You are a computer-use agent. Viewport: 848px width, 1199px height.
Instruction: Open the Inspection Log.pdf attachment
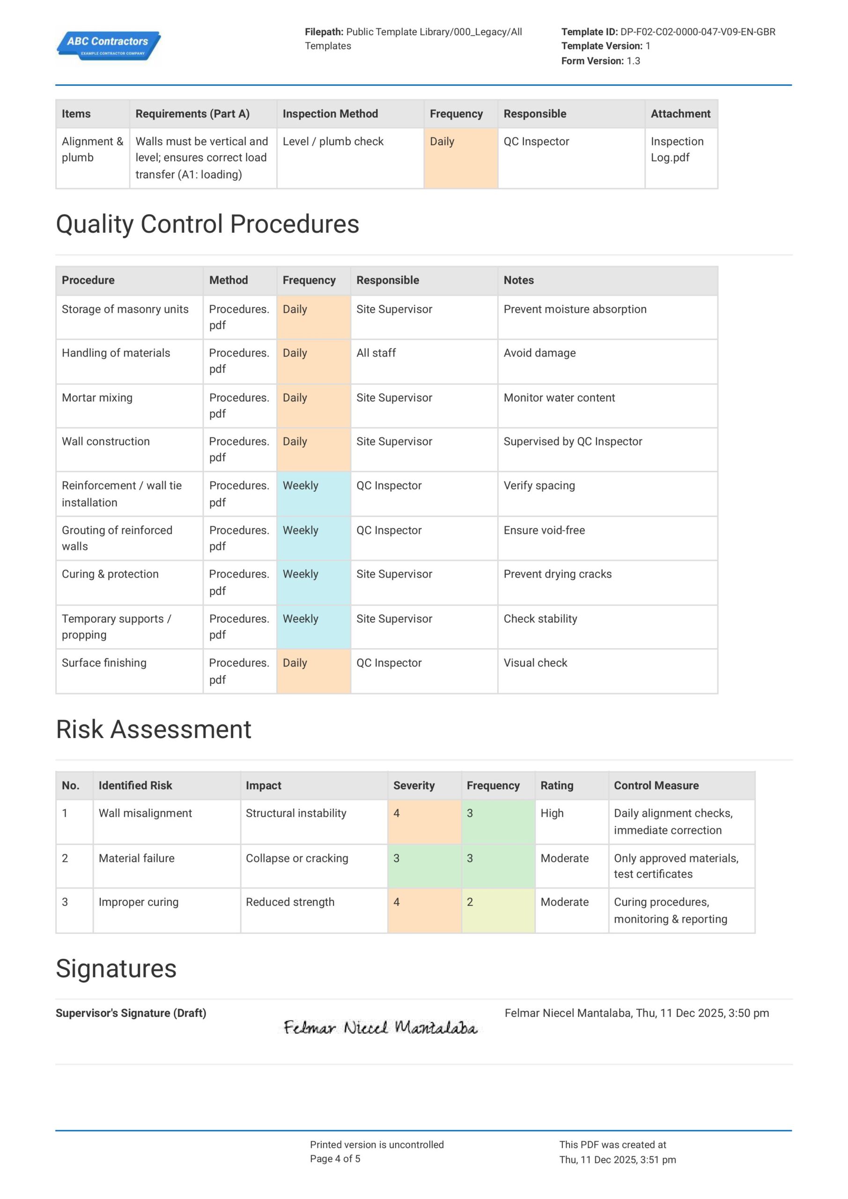click(677, 149)
